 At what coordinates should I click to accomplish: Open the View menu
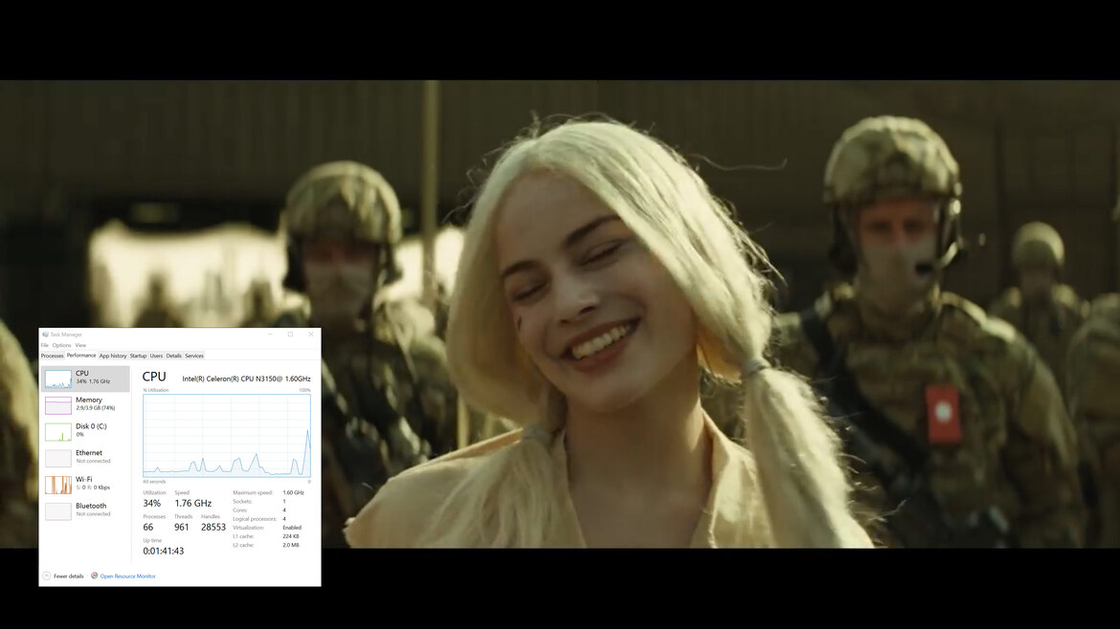80,345
